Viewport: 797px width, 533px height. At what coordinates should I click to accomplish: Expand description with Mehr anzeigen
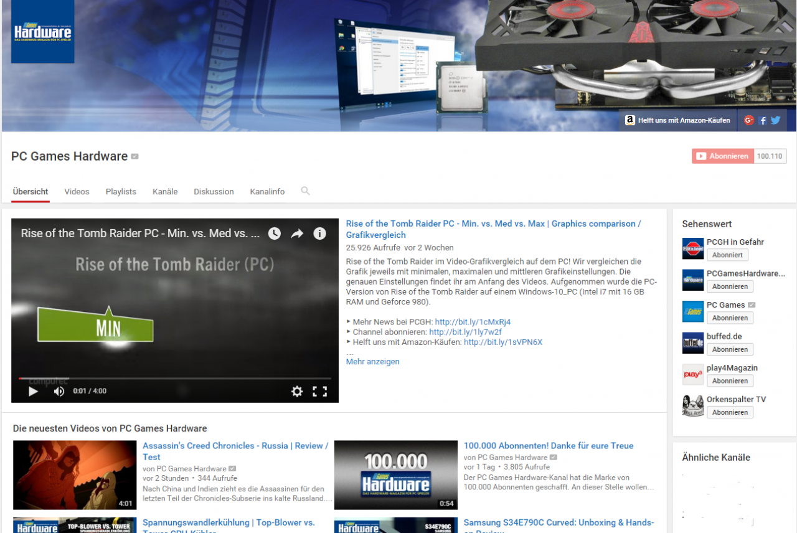tap(373, 362)
